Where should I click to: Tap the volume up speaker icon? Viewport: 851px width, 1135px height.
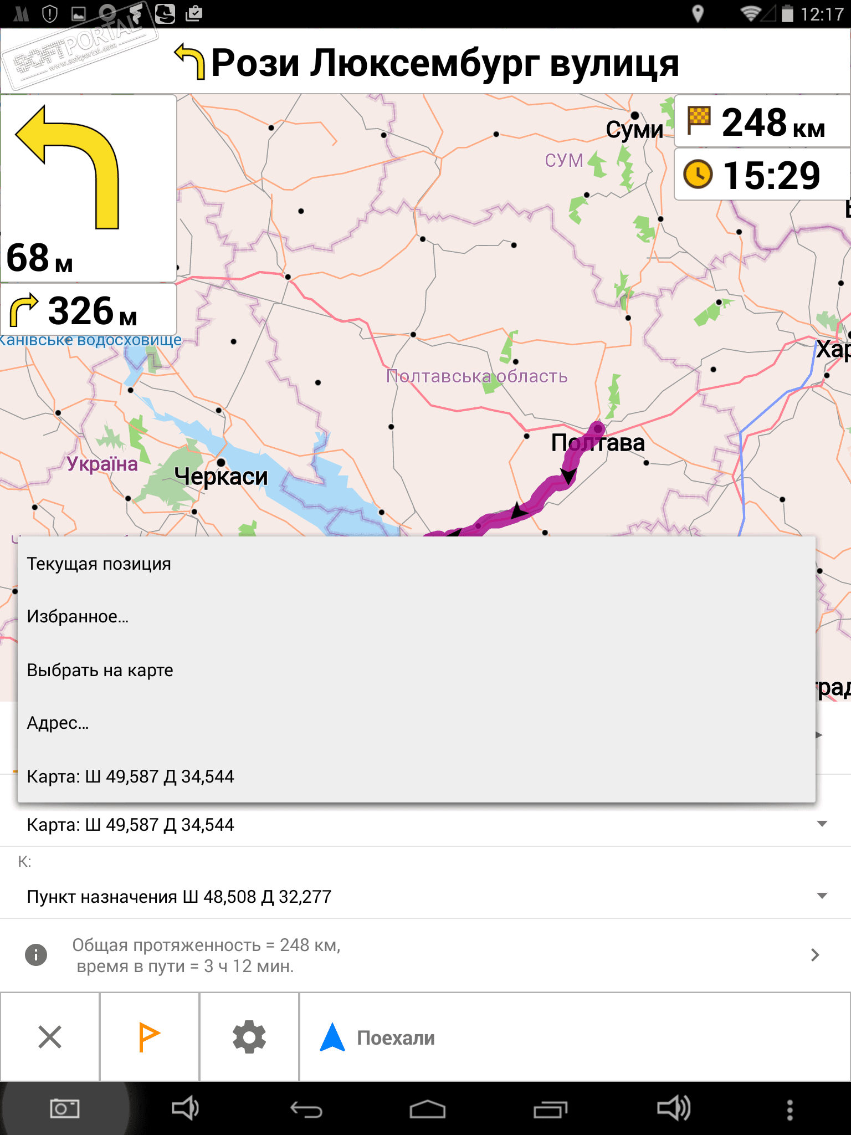click(673, 1108)
